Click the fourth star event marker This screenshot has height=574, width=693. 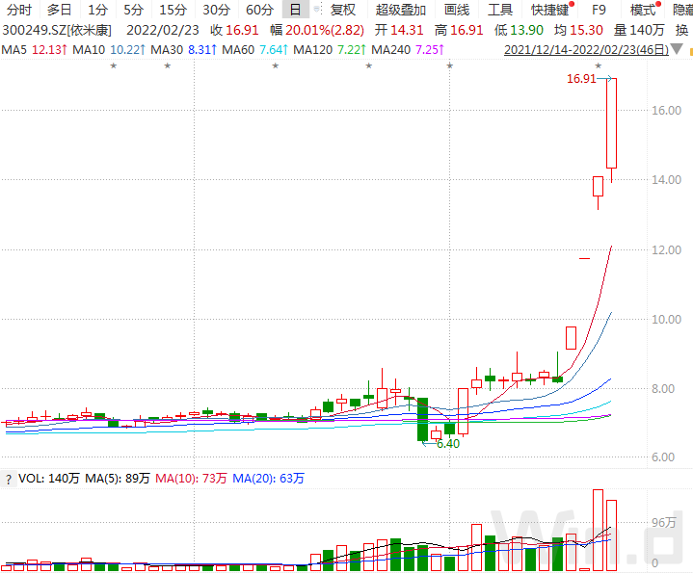[x=369, y=65]
